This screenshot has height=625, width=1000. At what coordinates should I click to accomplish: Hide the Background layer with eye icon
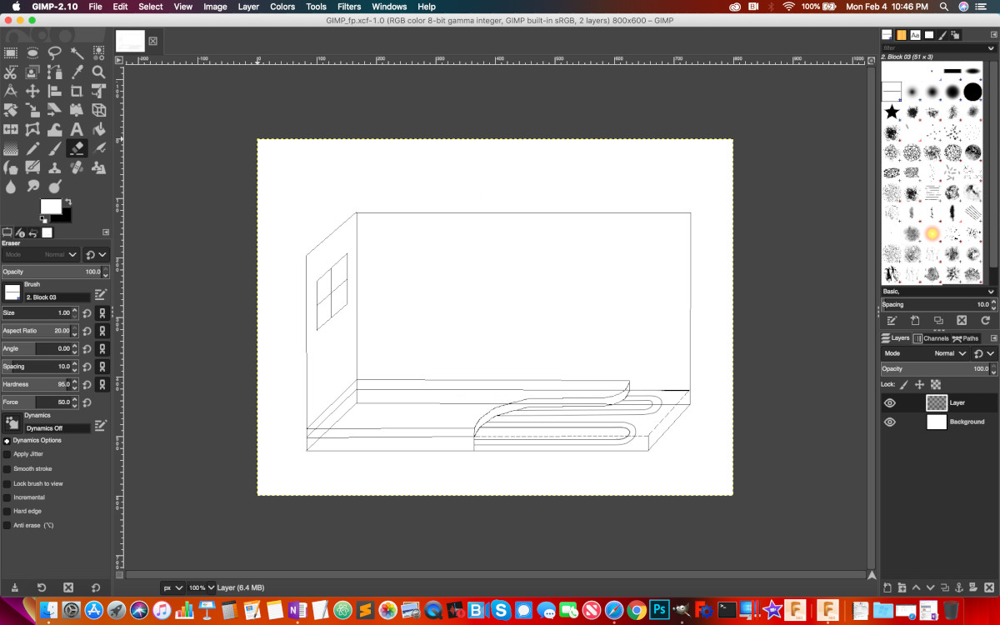click(889, 422)
